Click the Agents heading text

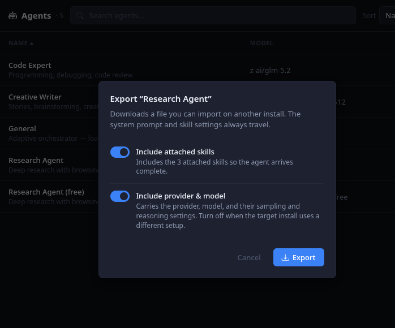(x=36, y=16)
